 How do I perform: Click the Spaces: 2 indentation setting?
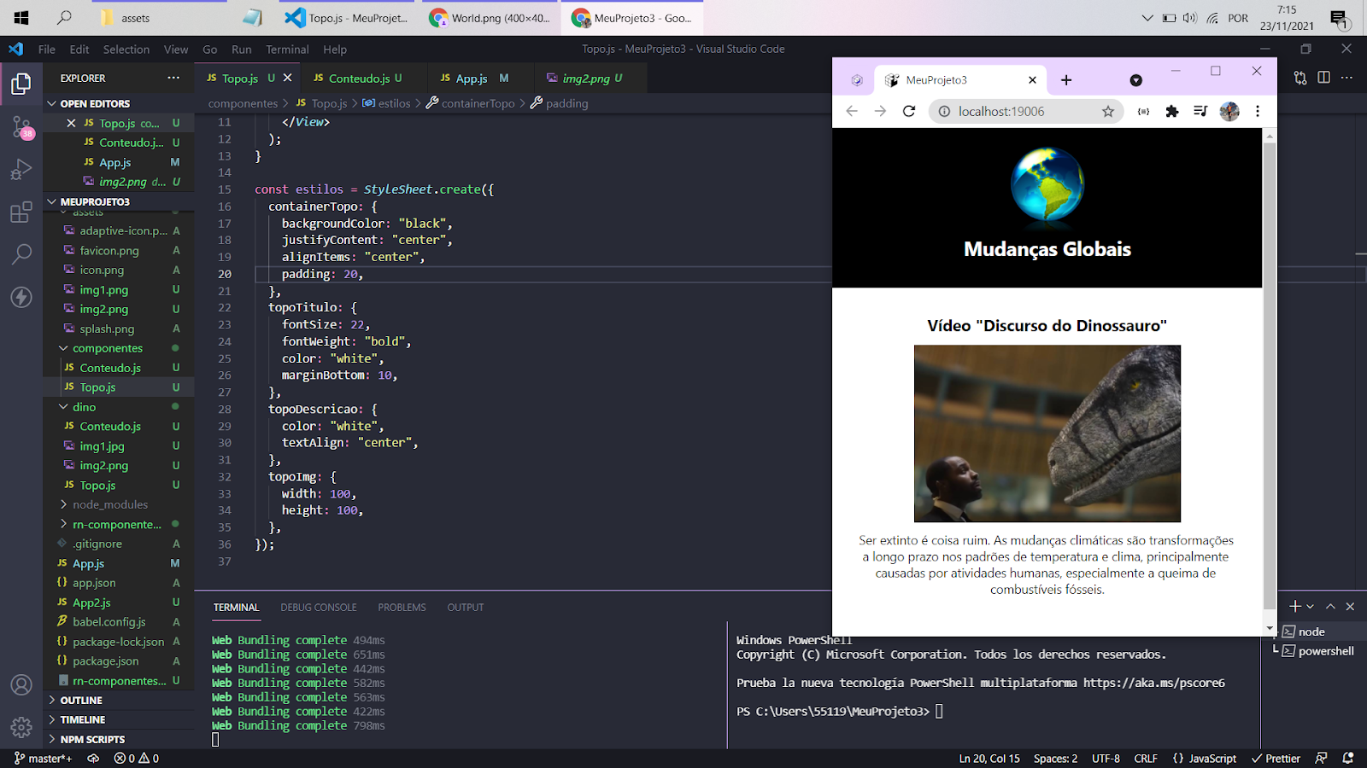1055,758
